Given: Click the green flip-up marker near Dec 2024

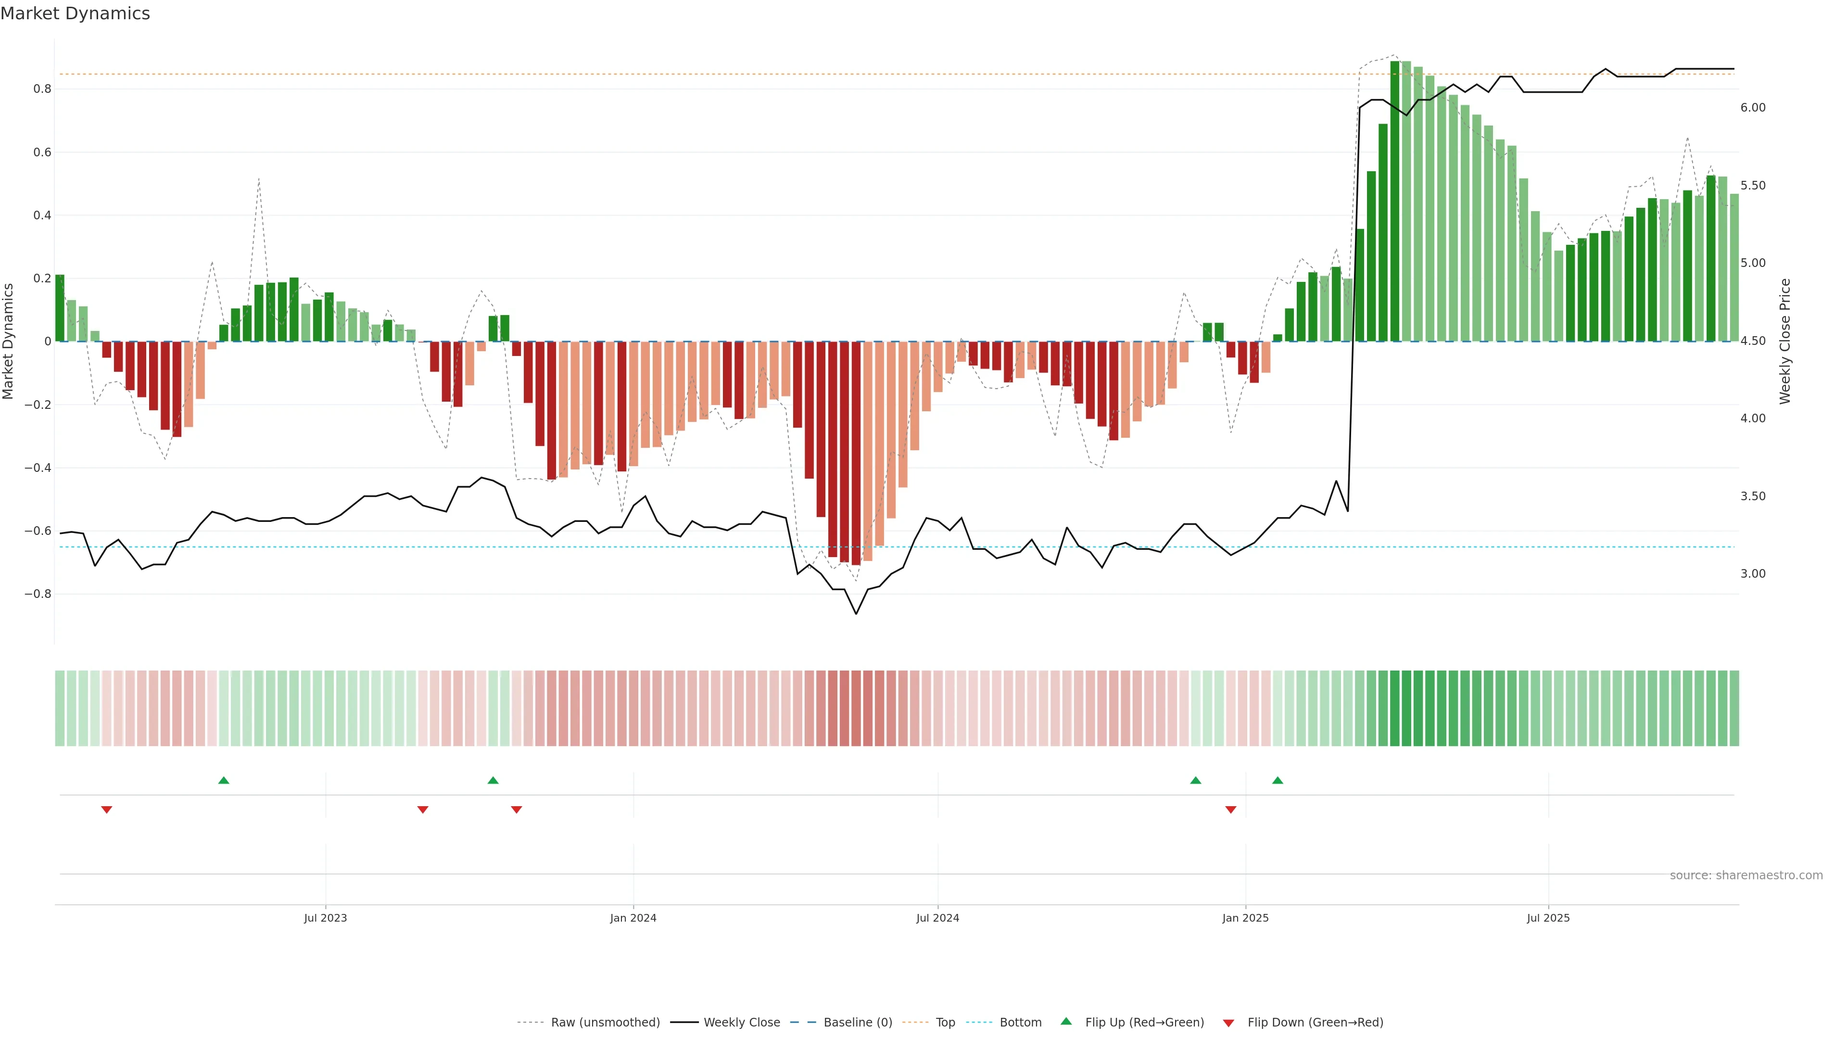Looking at the screenshot, I should pyautogui.click(x=1195, y=780).
